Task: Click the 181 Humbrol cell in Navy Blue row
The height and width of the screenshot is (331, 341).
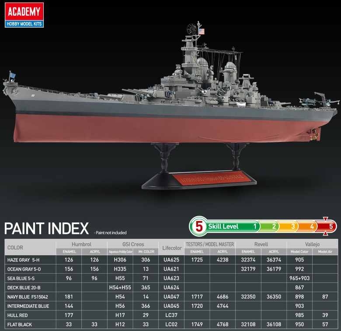Action: click(x=69, y=296)
